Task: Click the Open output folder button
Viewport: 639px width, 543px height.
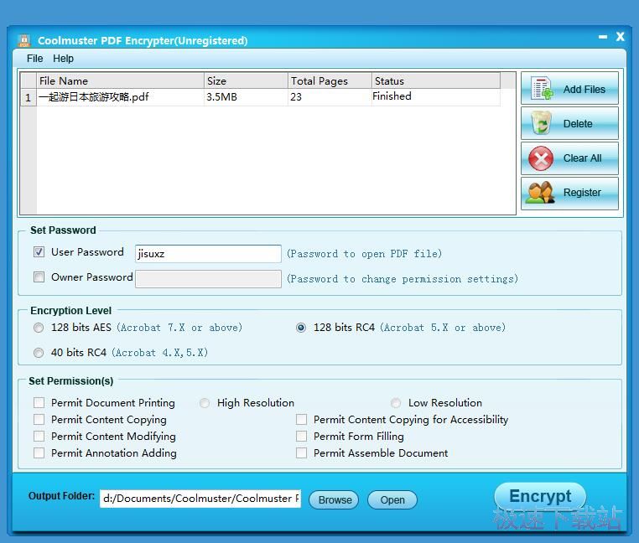Action: (392, 499)
